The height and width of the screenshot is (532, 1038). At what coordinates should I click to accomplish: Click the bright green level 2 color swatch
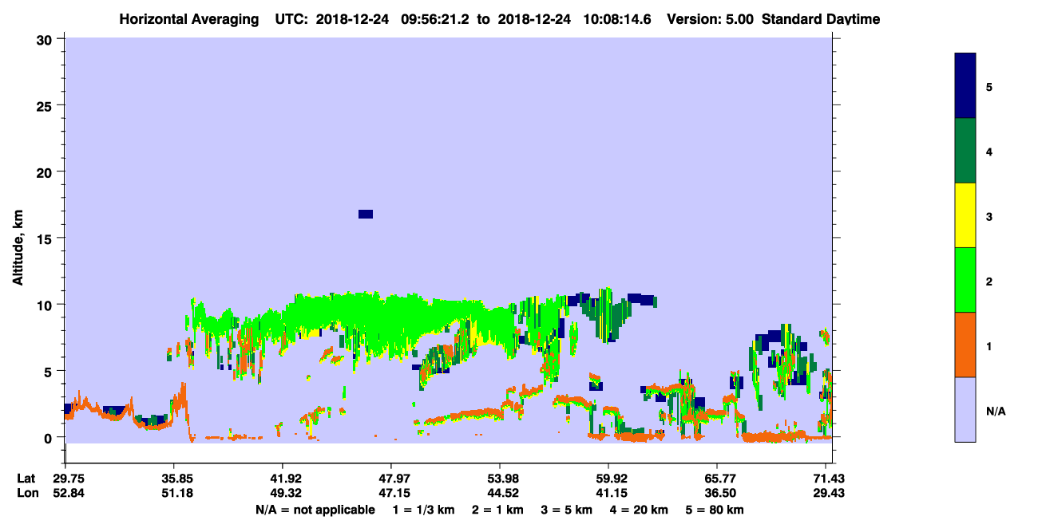(965, 280)
